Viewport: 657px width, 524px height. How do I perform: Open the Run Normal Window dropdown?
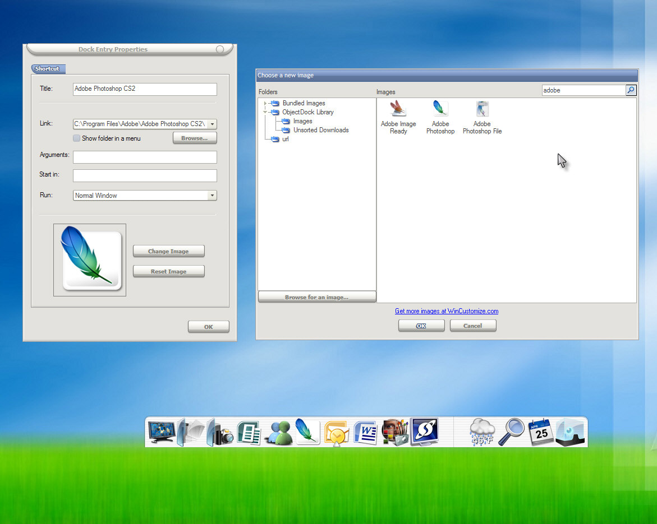(213, 196)
